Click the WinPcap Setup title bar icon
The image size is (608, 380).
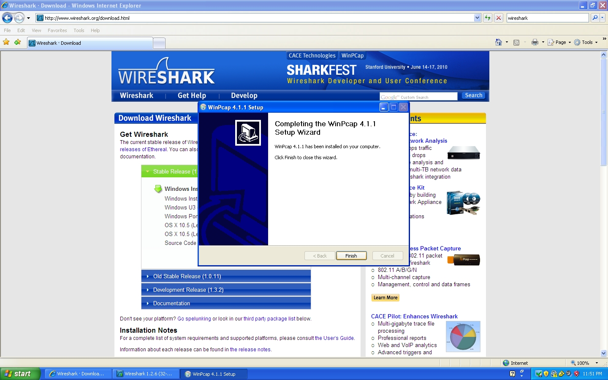pyautogui.click(x=203, y=107)
